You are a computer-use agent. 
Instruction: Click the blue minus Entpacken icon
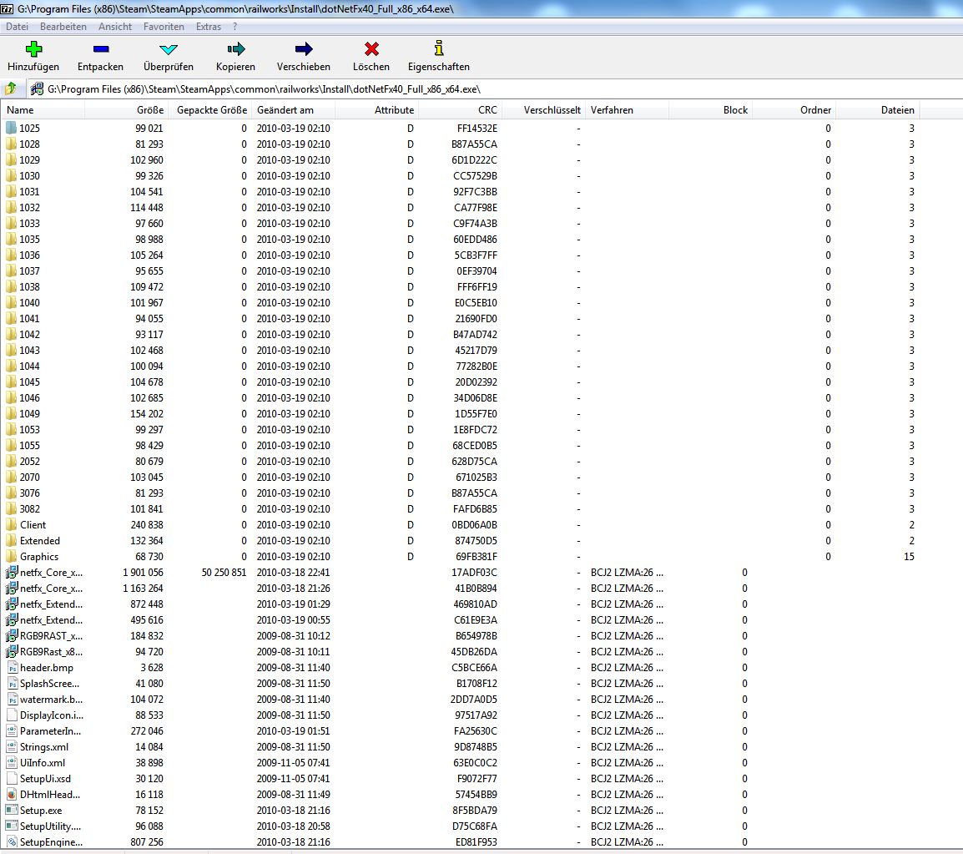[x=101, y=48]
